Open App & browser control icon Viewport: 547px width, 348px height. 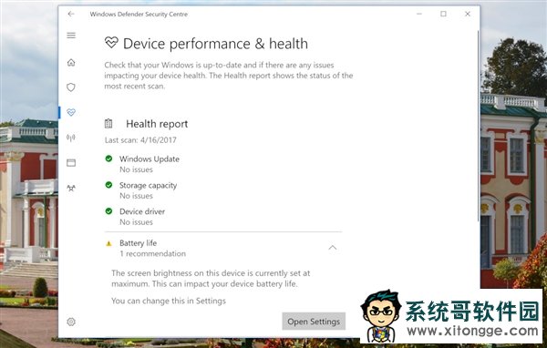coord(71,163)
